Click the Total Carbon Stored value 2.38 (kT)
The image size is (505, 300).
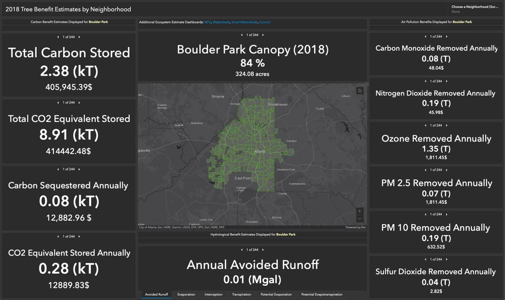click(69, 71)
